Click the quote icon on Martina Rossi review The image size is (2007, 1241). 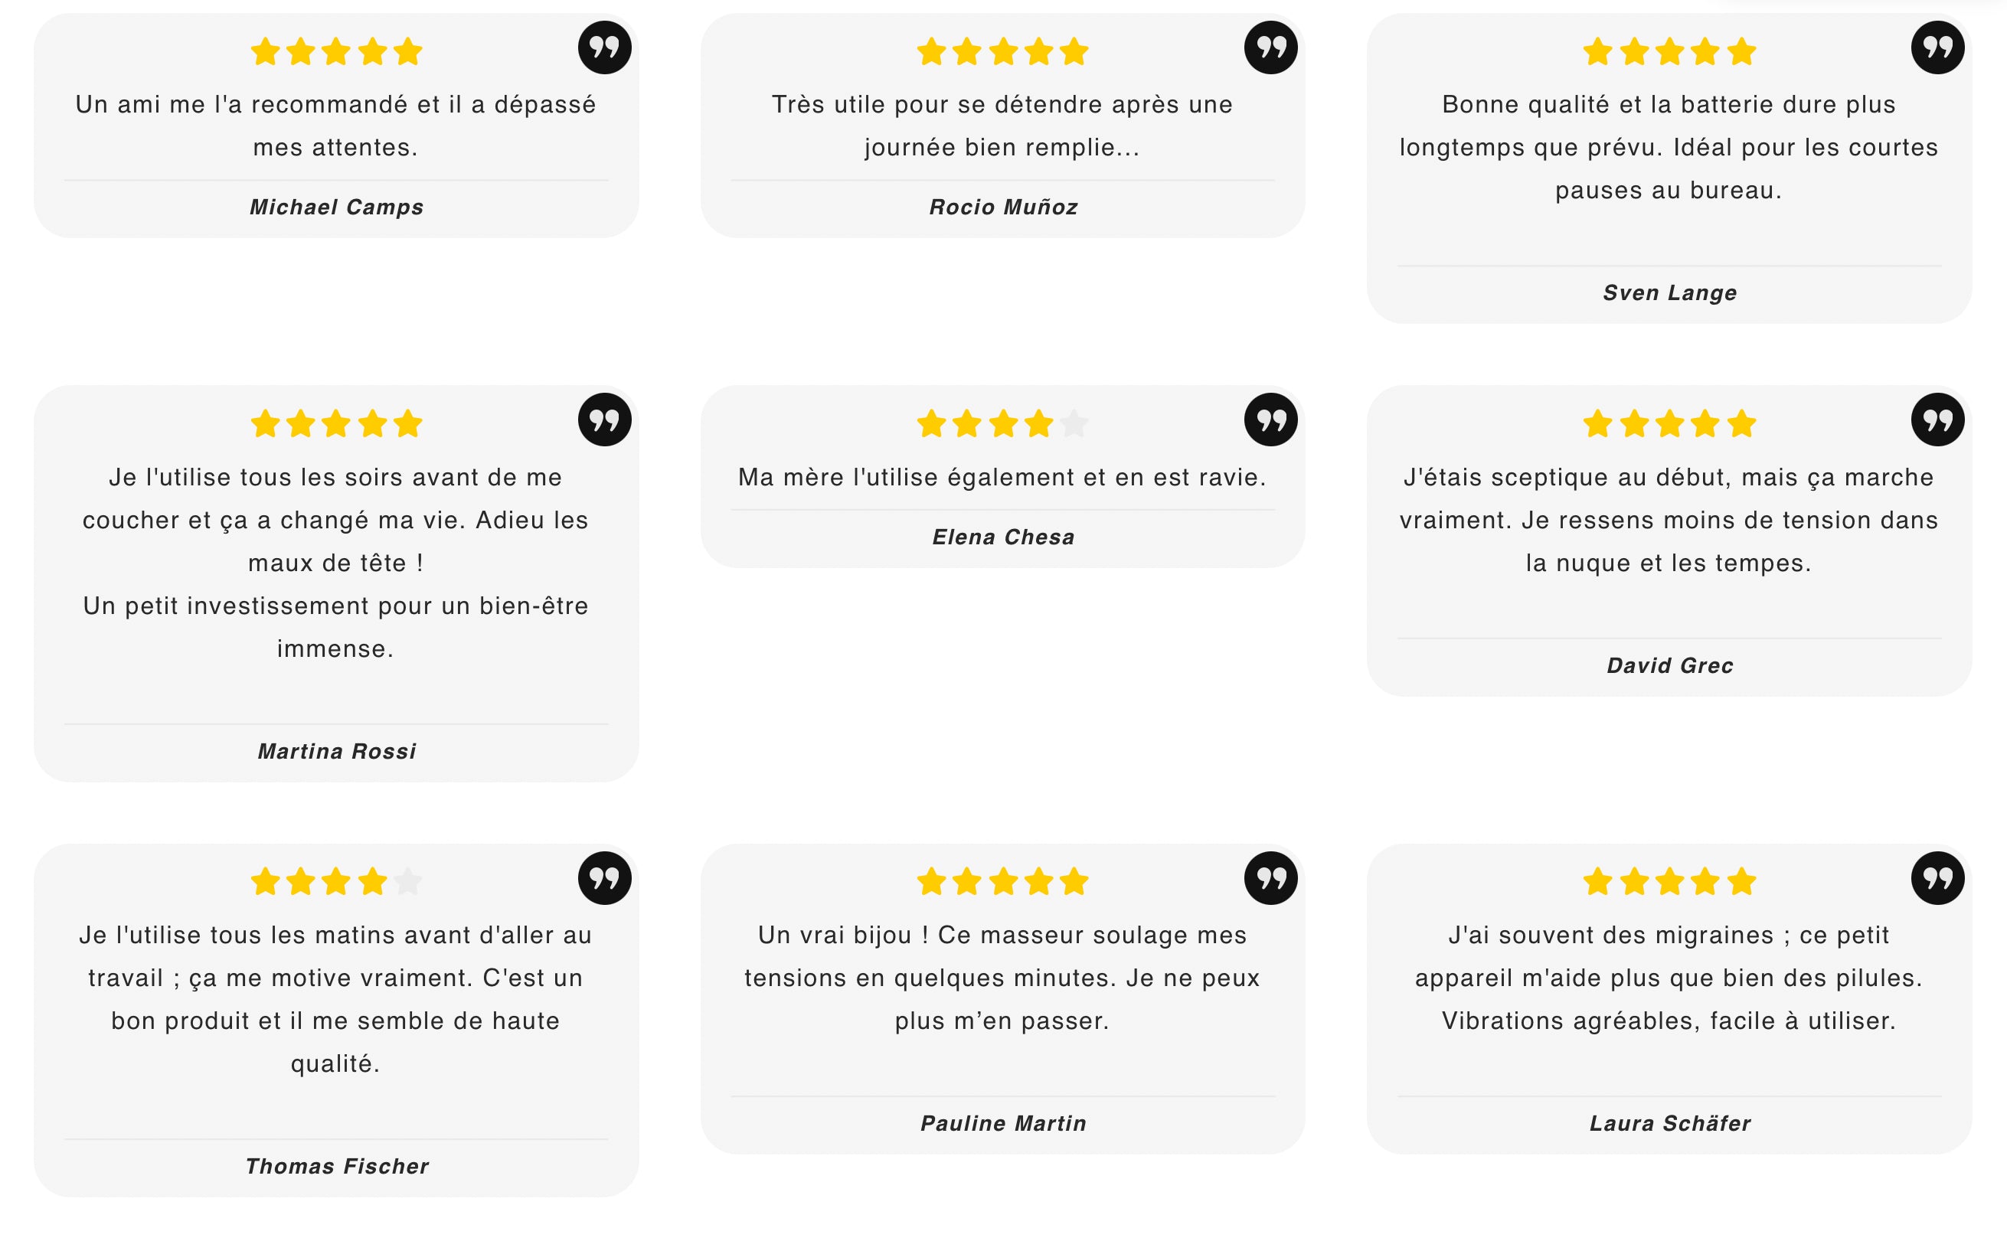click(x=604, y=420)
